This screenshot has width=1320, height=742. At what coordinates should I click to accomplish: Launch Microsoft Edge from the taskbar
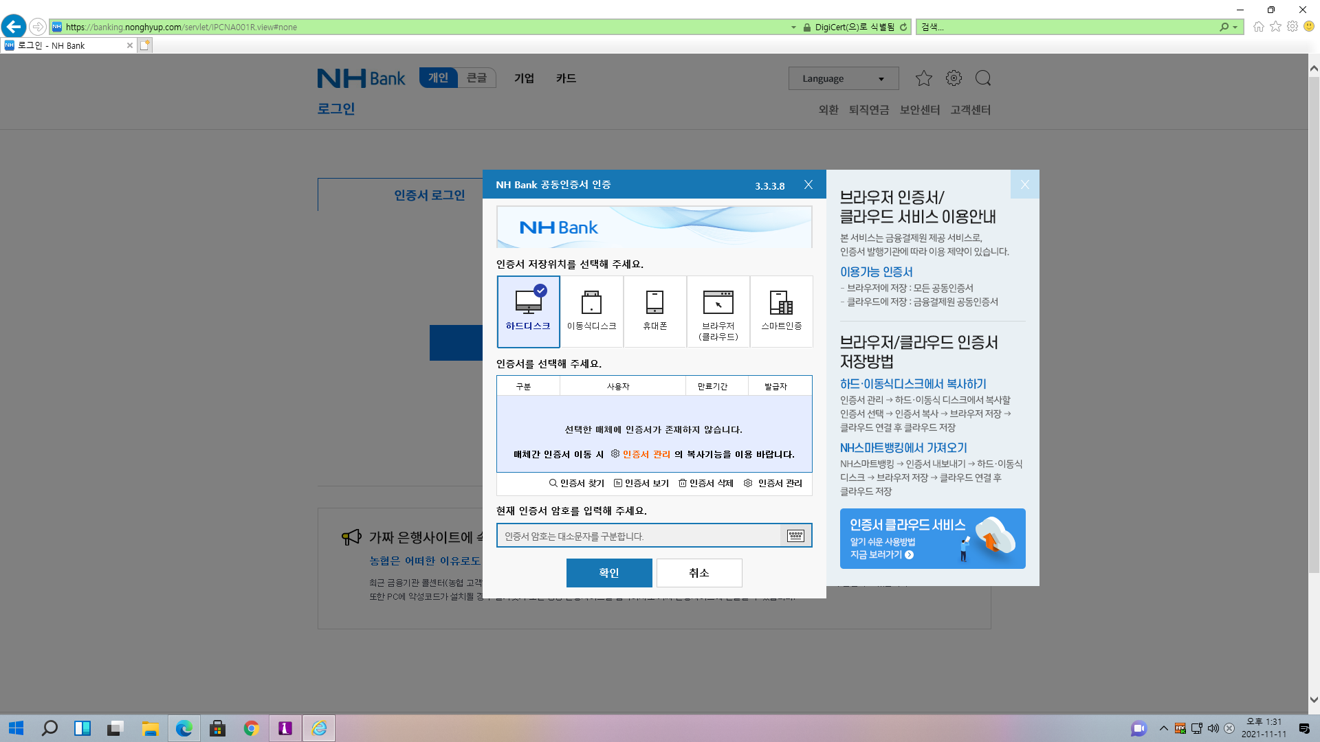[184, 728]
